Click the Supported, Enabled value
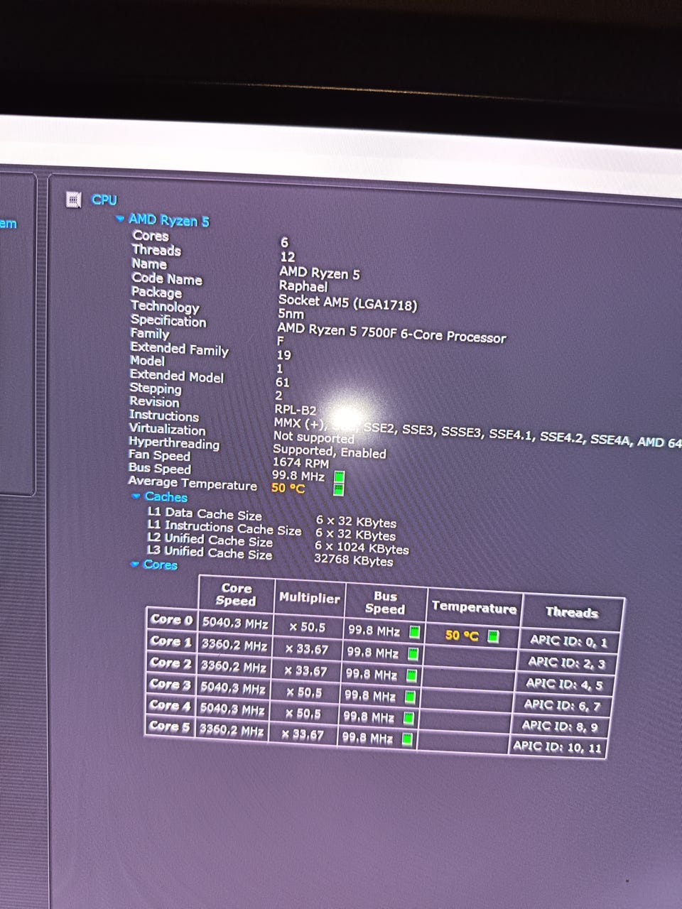This screenshot has height=909, width=682. [x=330, y=451]
